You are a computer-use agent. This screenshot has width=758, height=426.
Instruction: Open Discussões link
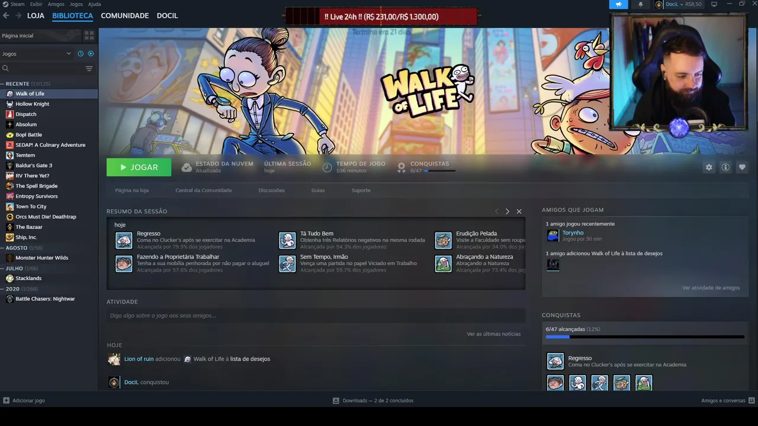pos(272,191)
